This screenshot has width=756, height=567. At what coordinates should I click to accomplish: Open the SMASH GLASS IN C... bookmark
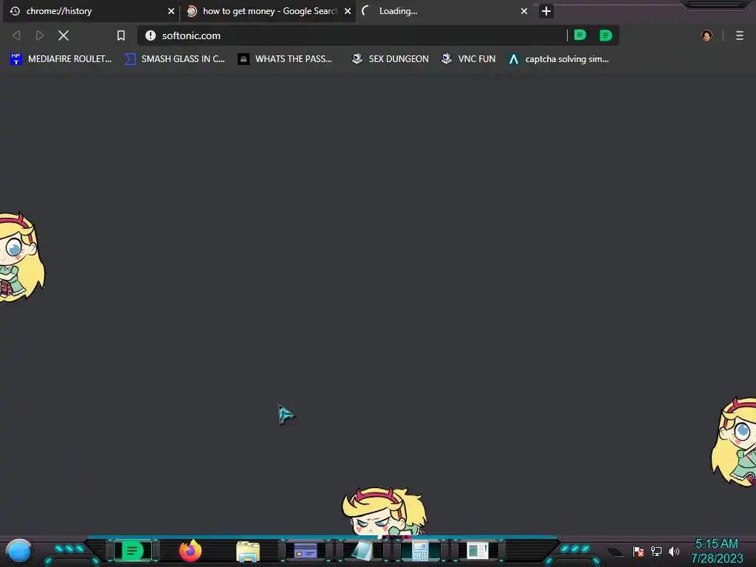(174, 59)
